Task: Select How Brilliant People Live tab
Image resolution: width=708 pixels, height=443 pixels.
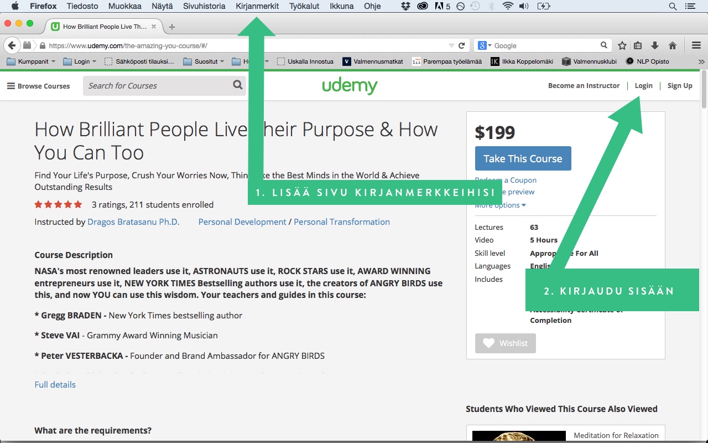Action: (104, 27)
